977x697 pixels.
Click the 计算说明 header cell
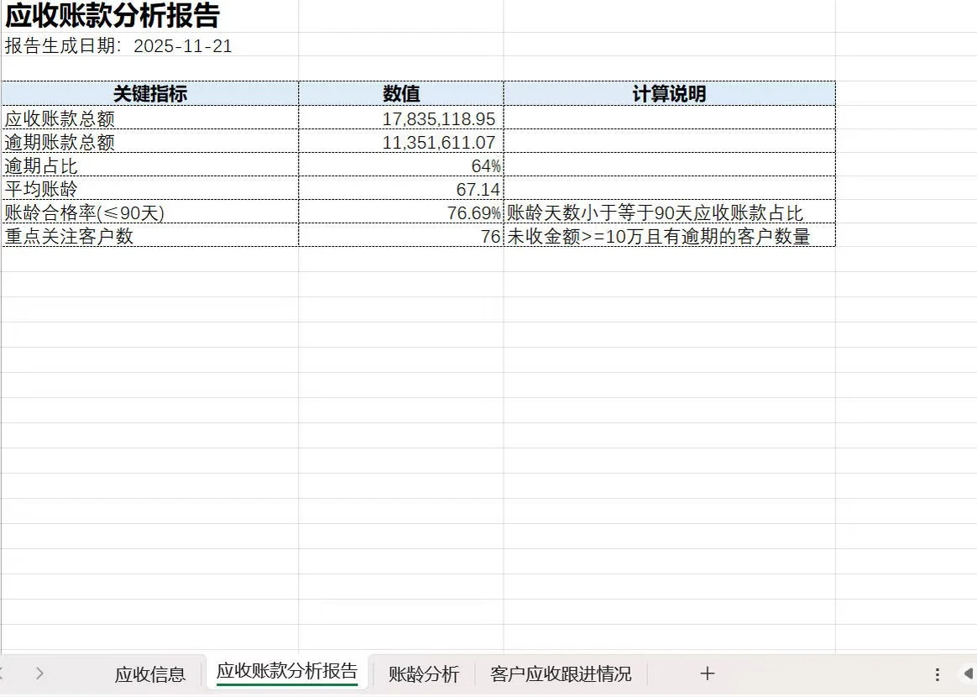point(669,93)
